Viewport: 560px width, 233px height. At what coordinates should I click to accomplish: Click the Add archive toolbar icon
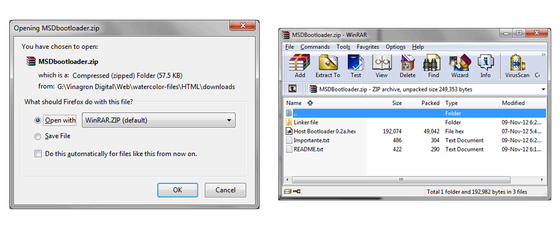(x=300, y=66)
